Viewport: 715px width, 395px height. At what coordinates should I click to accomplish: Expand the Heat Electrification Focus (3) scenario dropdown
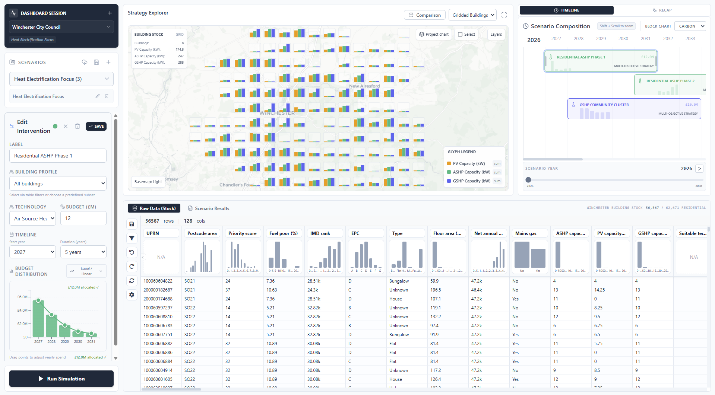pyautogui.click(x=61, y=79)
